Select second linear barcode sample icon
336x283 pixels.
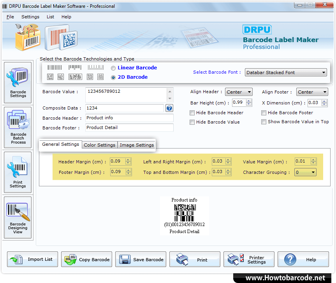75,67
